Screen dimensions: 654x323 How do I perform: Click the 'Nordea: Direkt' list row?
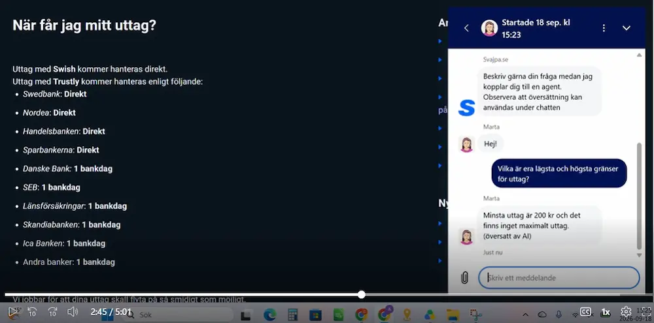(49, 113)
